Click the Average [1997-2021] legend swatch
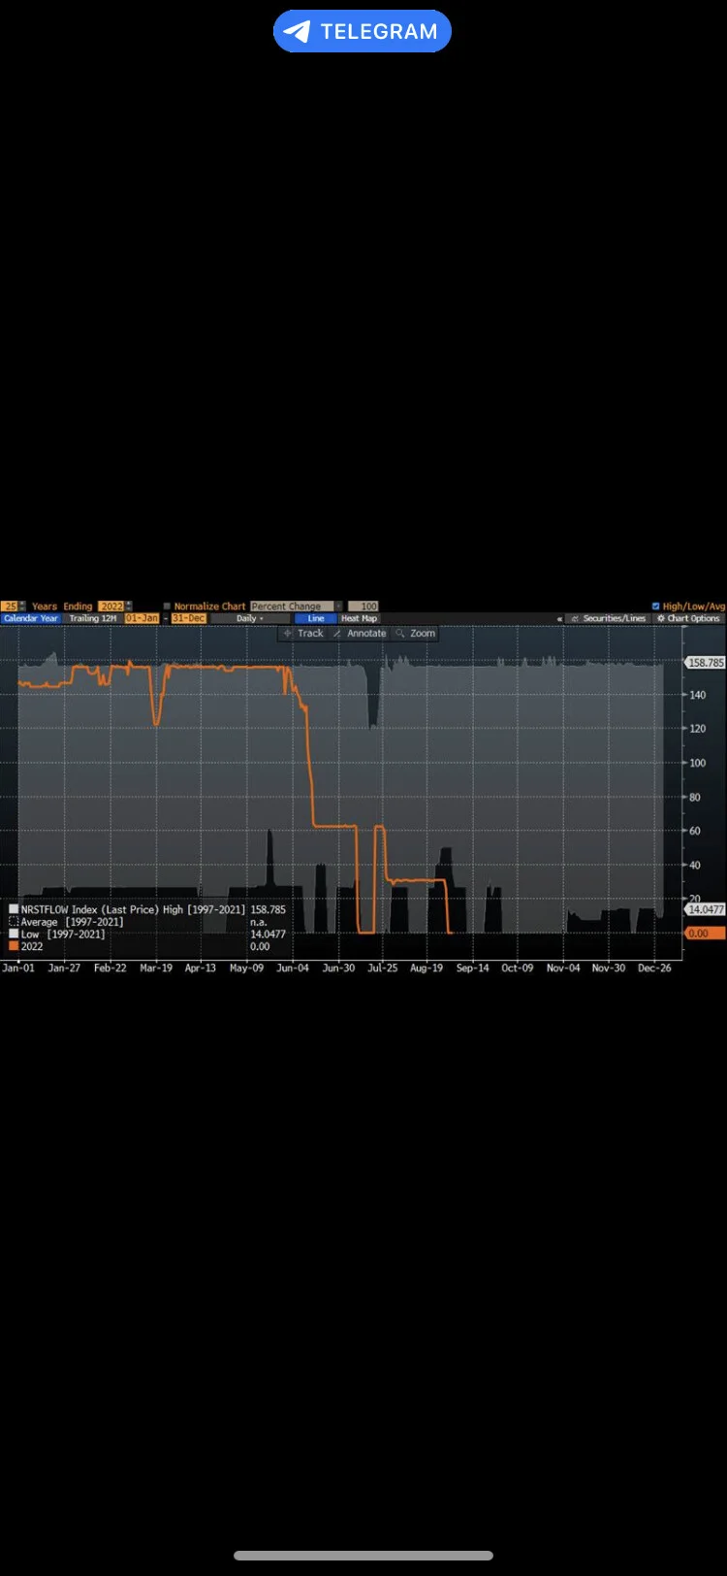 click(14, 922)
